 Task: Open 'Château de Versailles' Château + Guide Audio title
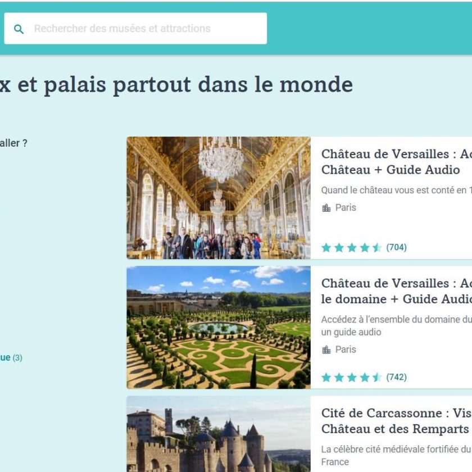pyautogui.click(x=397, y=162)
